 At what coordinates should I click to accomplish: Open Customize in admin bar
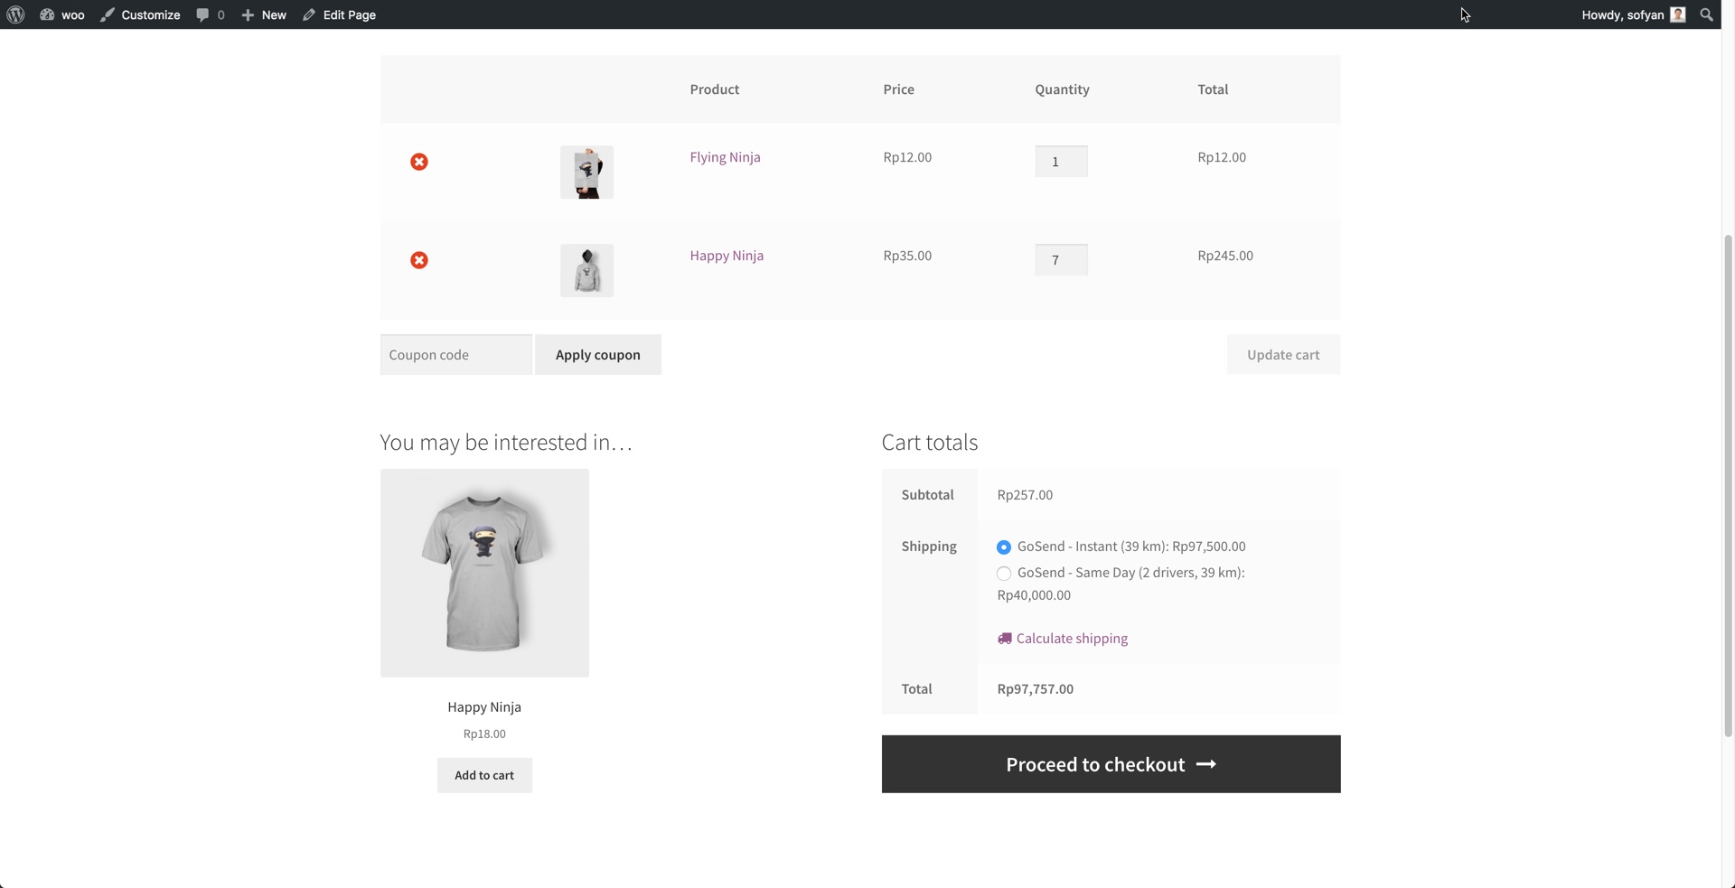tap(140, 14)
